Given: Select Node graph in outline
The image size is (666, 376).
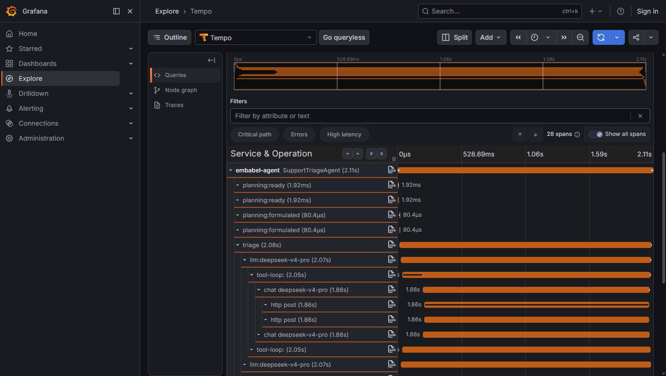Looking at the screenshot, I should pos(185,90).
